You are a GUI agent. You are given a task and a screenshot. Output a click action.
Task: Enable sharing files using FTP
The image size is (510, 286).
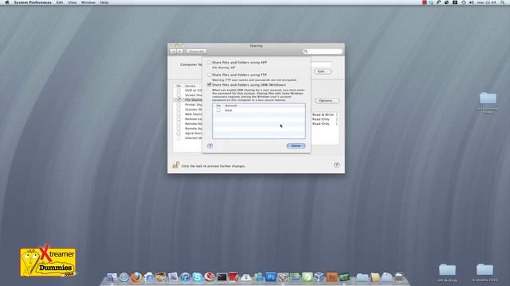click(209, 75)
